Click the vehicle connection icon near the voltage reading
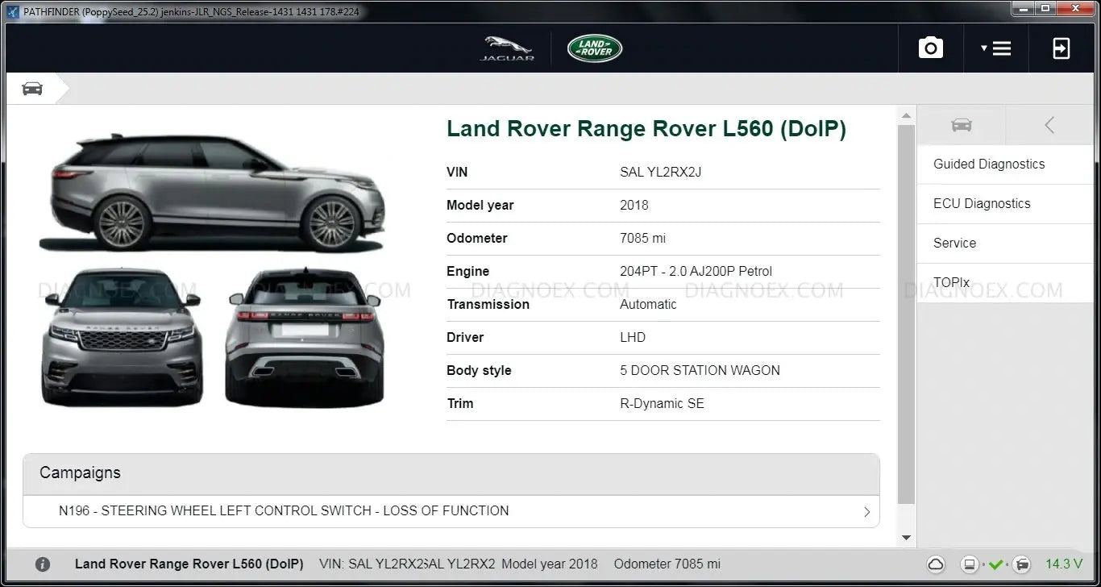This screenshot has height=587, width=1101. [1020, 564]
